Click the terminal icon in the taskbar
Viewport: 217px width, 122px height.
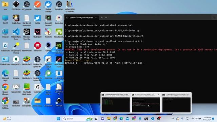coord(146,119)
